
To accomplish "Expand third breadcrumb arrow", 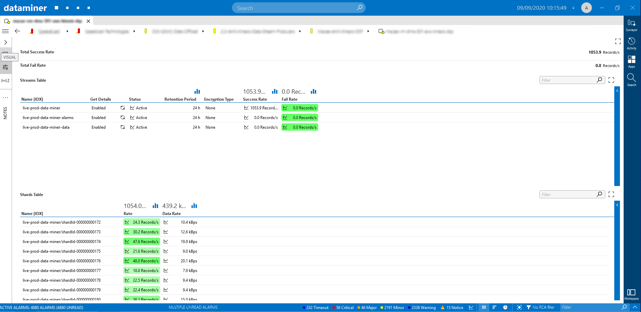I will point(203,31).
